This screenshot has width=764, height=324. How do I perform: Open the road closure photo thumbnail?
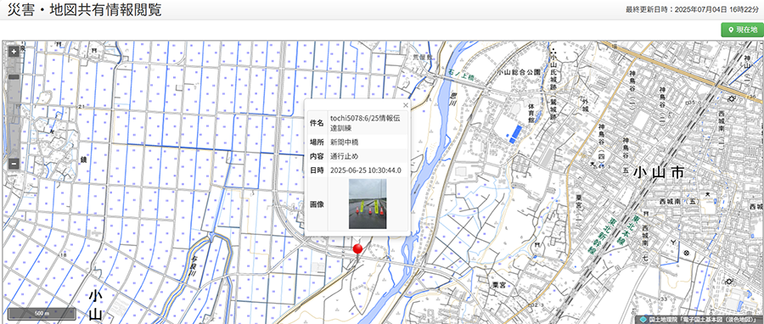coord(368,204)
